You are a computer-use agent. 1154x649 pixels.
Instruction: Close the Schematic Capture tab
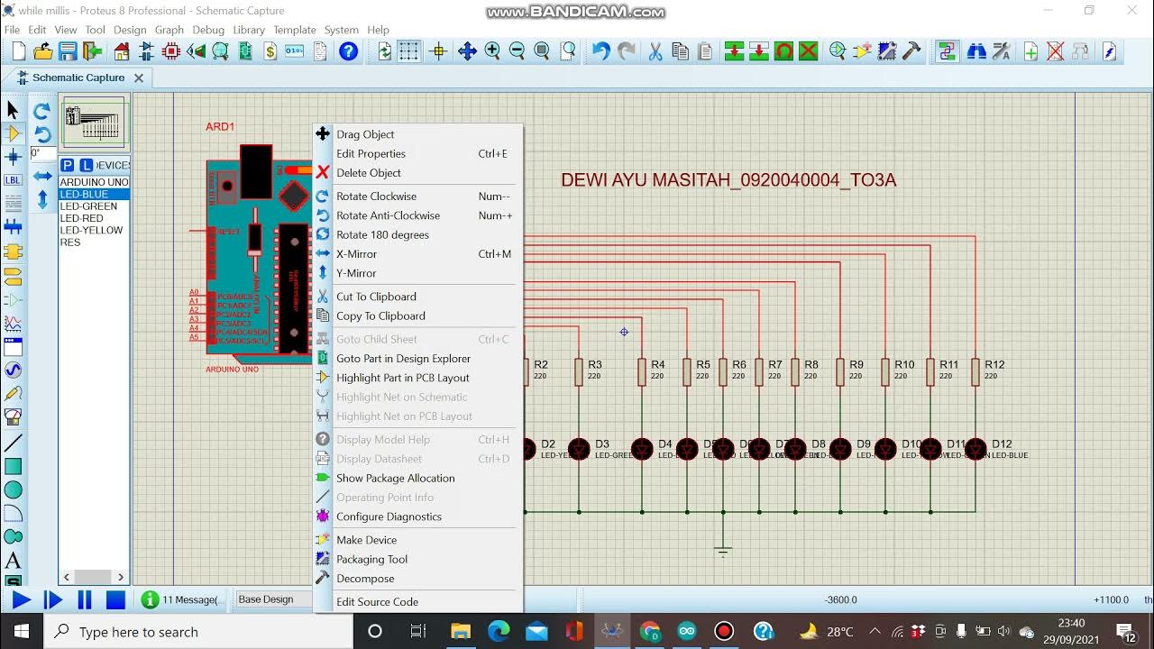pyautogui.click(x=139, y=78)
